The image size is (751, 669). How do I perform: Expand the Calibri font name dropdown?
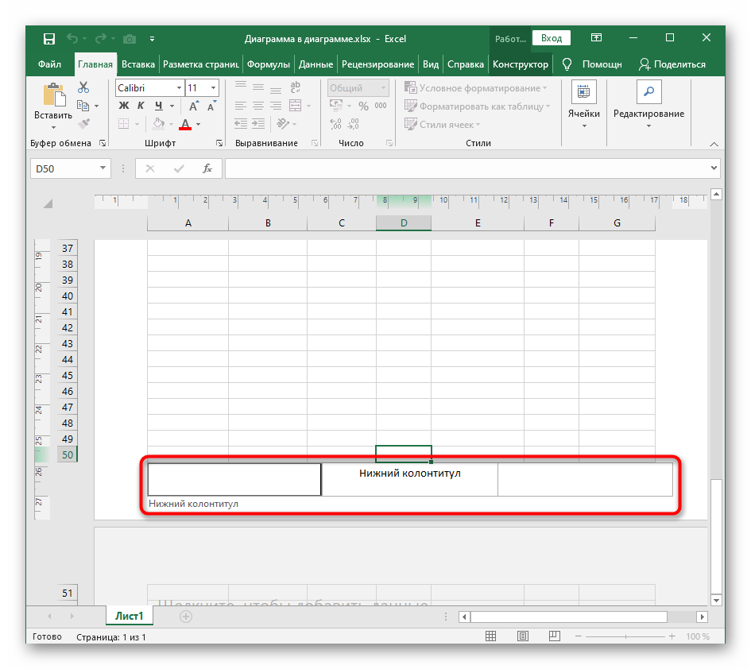click(x=178, y=88)
